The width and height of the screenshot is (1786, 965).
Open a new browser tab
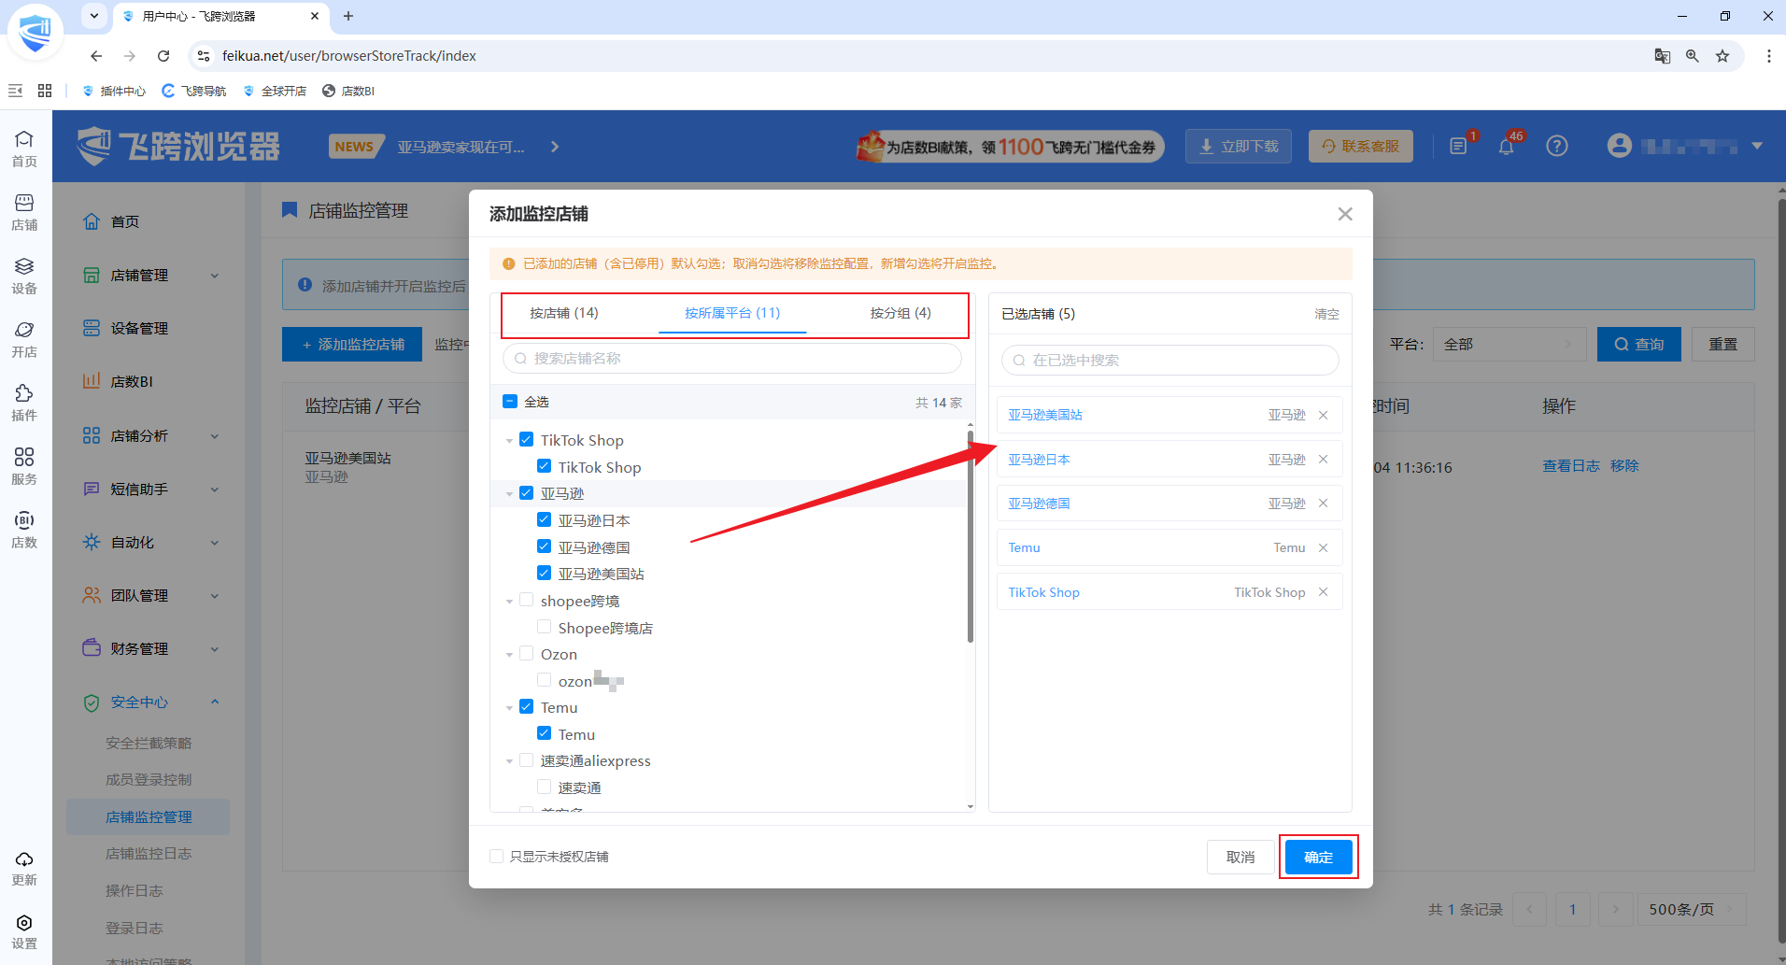pos(348,16)
